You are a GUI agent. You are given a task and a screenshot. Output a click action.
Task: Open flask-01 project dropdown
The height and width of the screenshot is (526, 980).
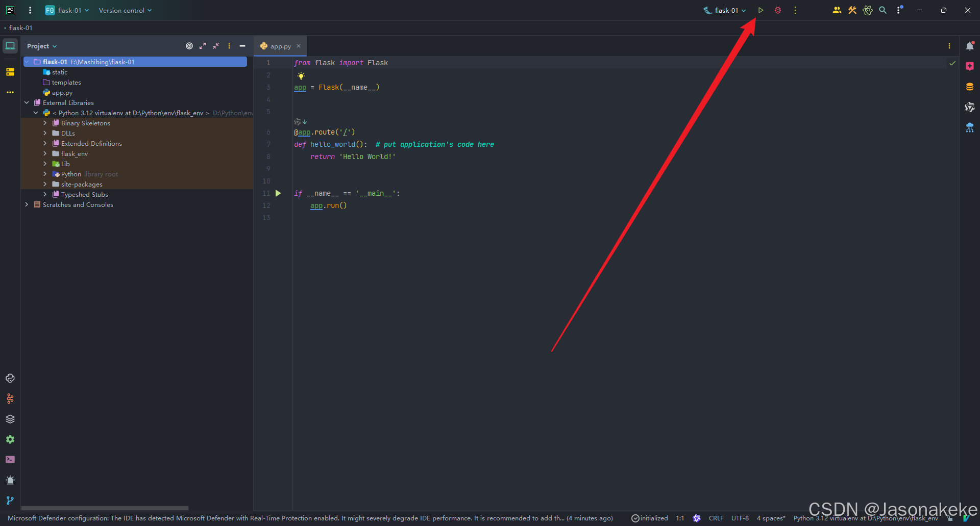click(x=67, y=10)
